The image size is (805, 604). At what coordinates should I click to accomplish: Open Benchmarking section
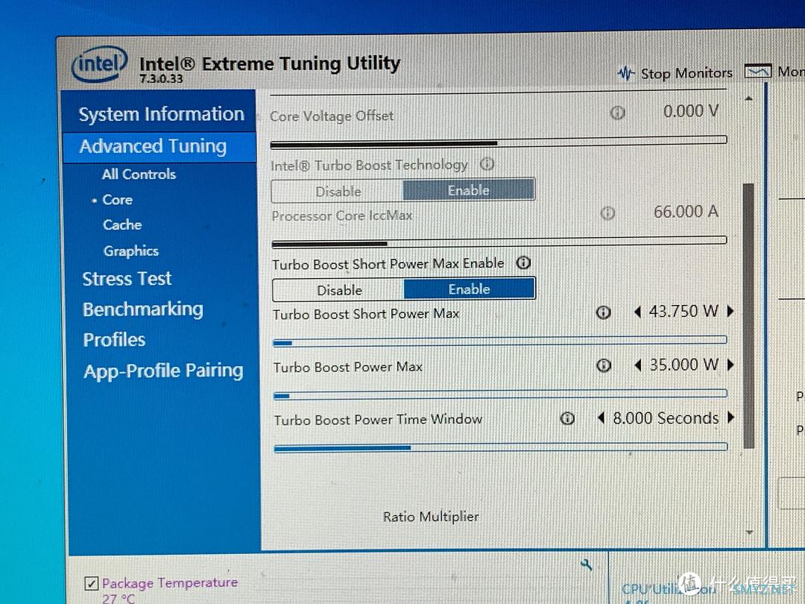pos(142,309)
